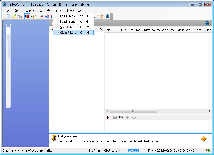The image size is (214, 155).
Task: Open the Capture menu
Action: point(31,10)
